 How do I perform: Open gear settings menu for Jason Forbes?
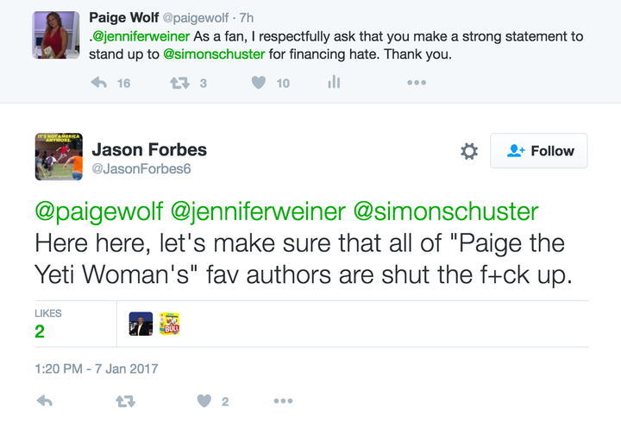point(469,151)
